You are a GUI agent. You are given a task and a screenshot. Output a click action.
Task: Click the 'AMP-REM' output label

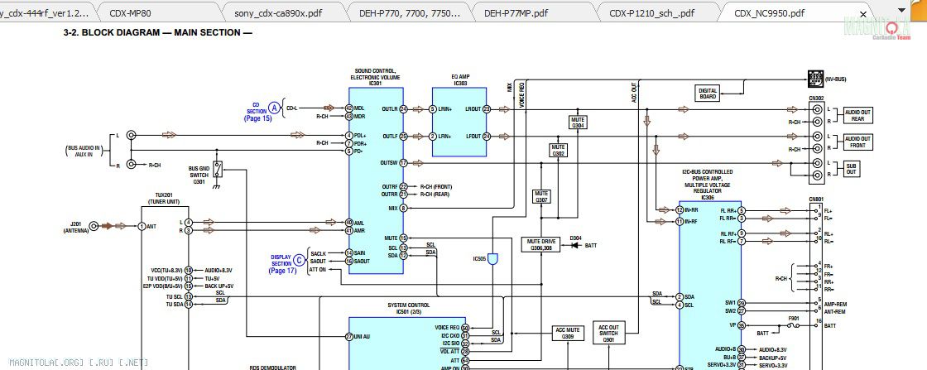(835, 304)
